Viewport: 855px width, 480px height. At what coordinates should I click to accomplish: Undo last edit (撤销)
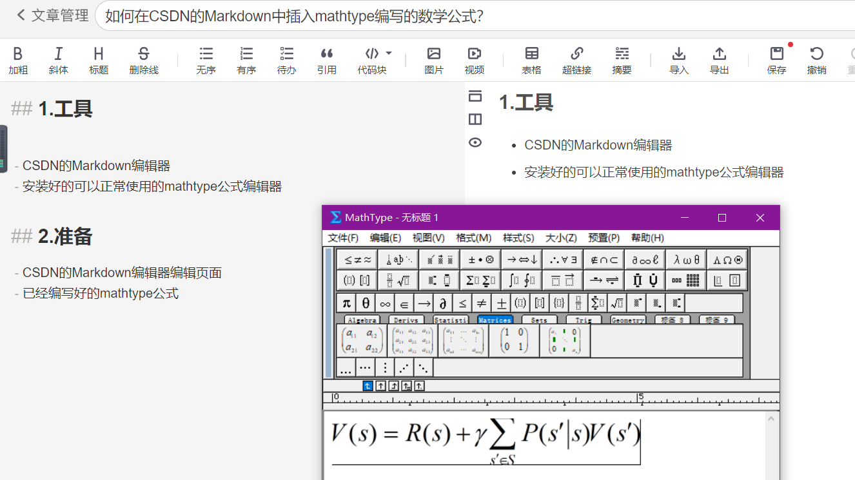tap(817, 61)
